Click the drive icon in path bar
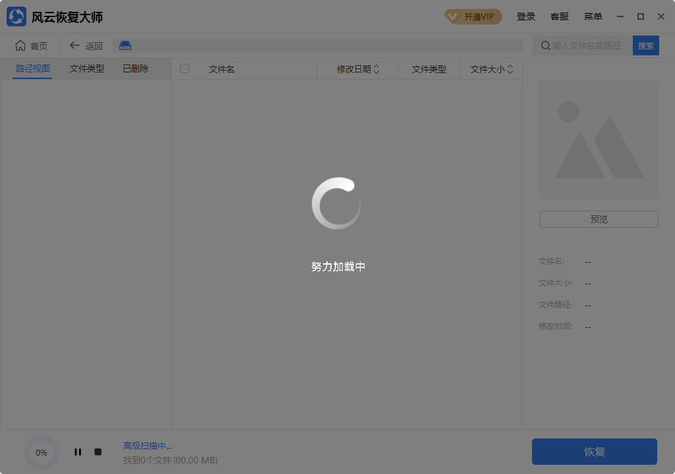The height and width of the screenshot is (474, 675). (125, 45)
